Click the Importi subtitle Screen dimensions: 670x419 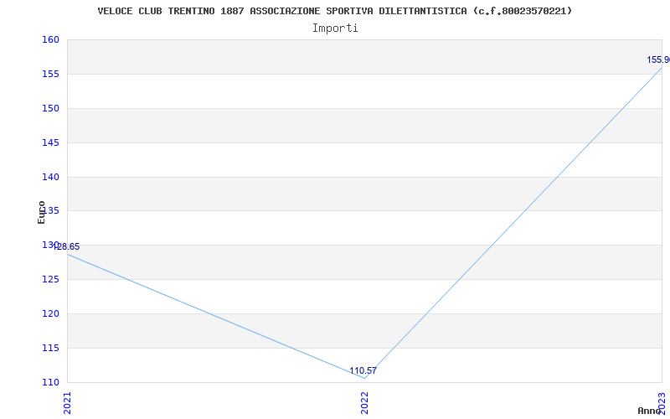click(335, 28)
